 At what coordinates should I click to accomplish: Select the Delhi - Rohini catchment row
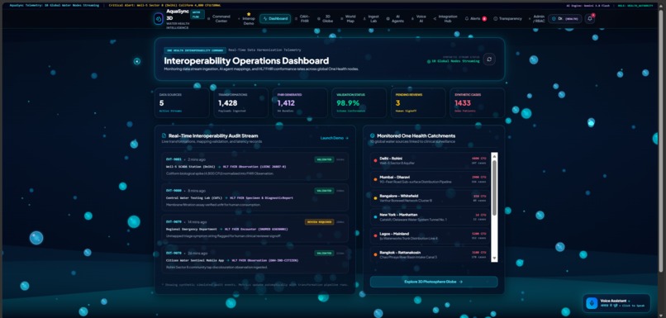431,160
